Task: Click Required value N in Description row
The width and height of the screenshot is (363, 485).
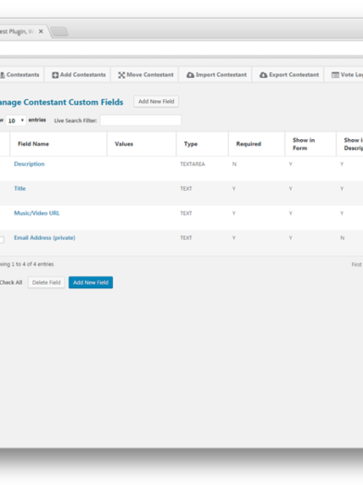Action: [234, 164]
